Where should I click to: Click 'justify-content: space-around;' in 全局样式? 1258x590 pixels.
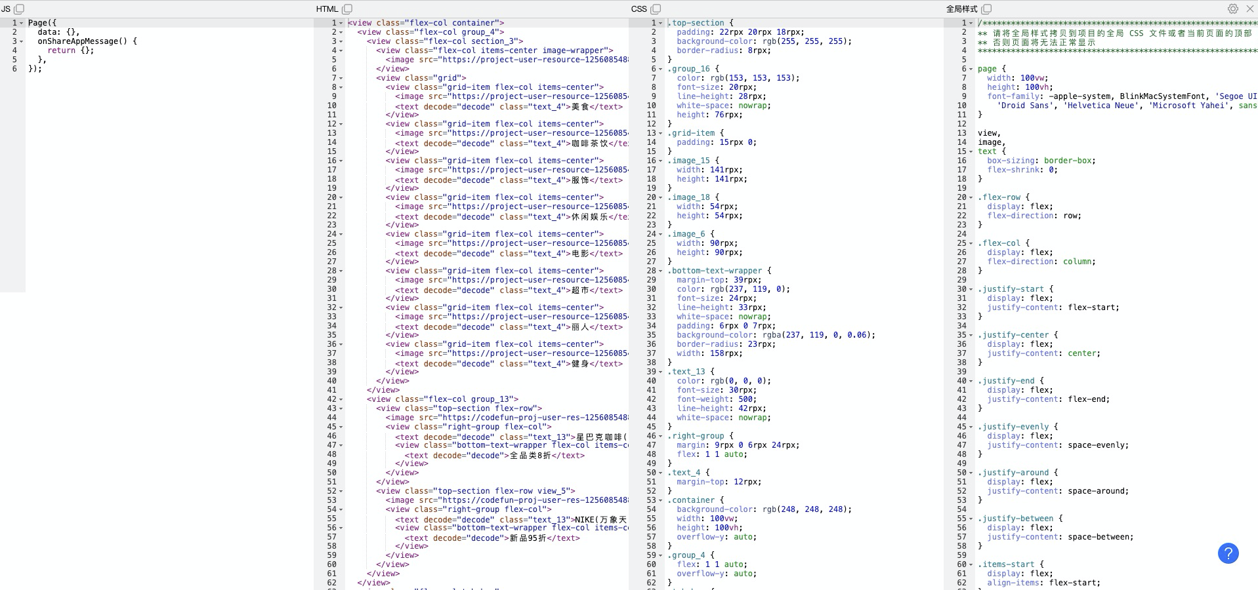click(1058, 491)
